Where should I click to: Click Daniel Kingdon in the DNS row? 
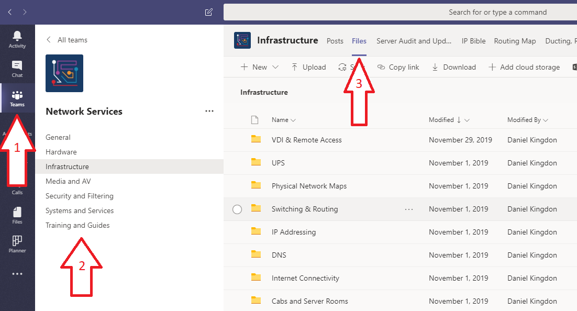click(532, 255)
